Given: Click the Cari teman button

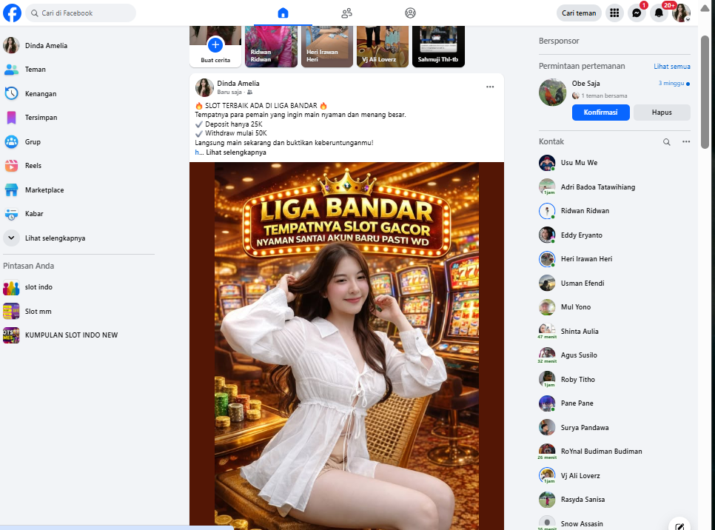Looking at the screenshot, I should [579, 13].
